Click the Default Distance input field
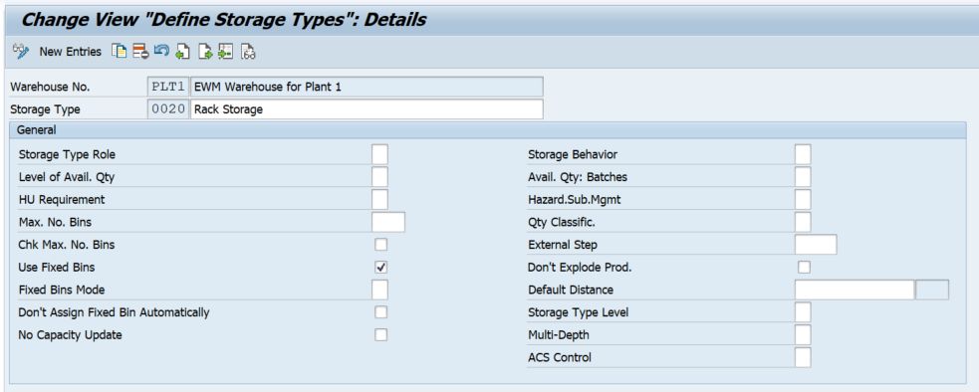 855,290
